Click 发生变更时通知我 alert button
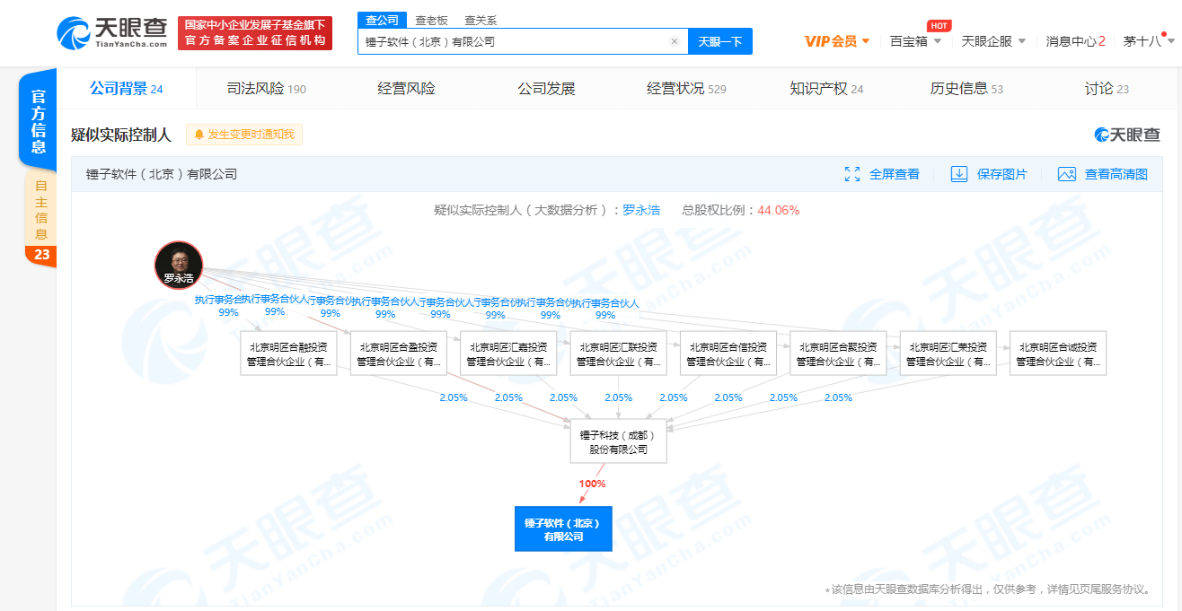The height and width of the screenshot is (611, 1182). click(244, 135)
